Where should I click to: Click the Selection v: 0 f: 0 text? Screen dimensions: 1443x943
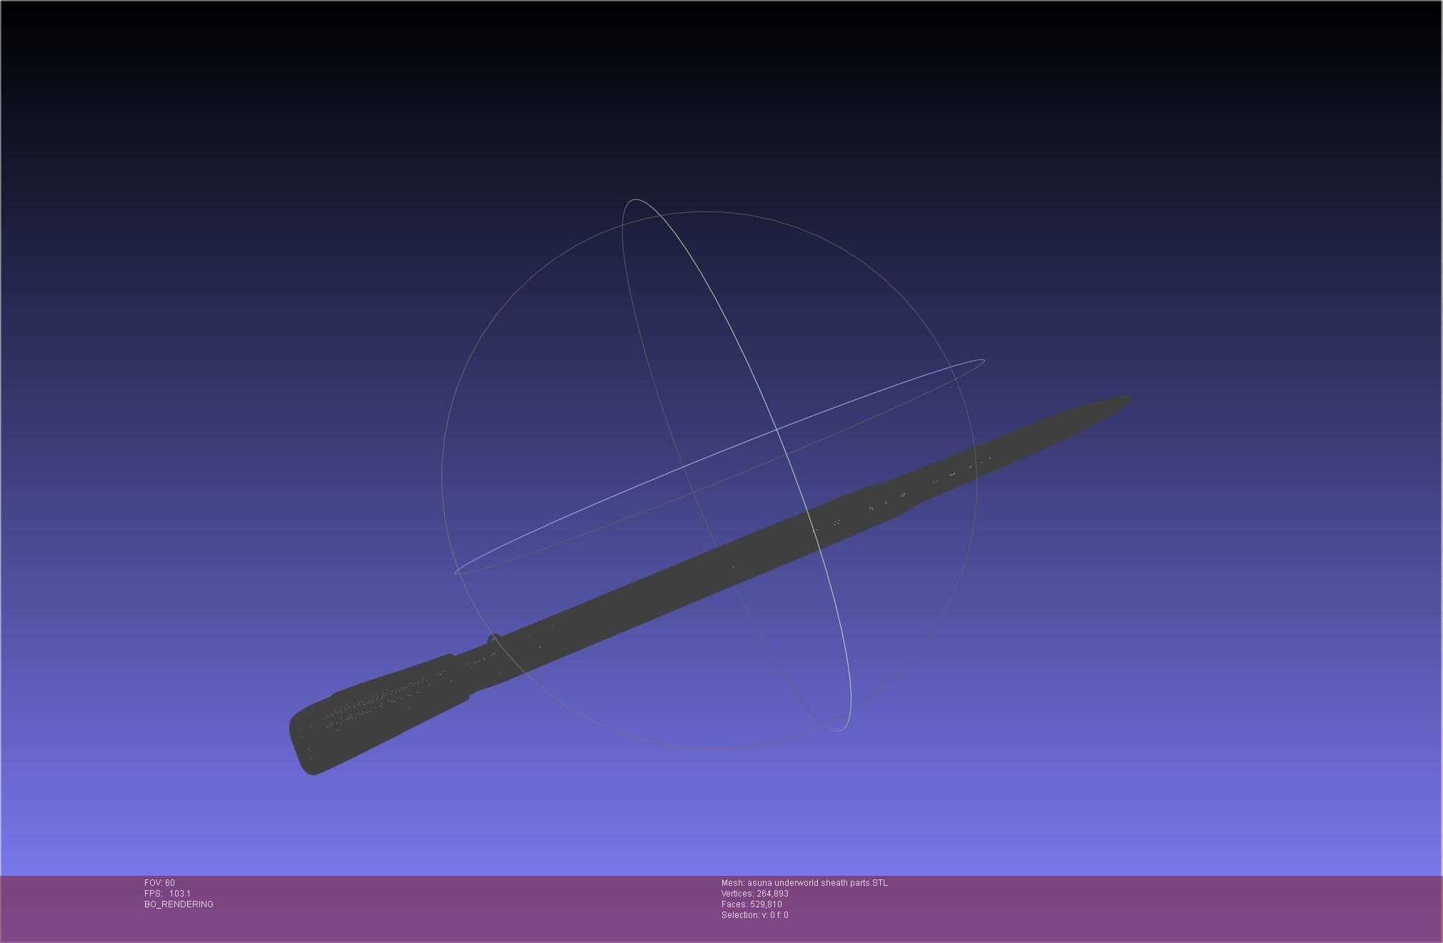pyautogui.click(x=754, y=915)
